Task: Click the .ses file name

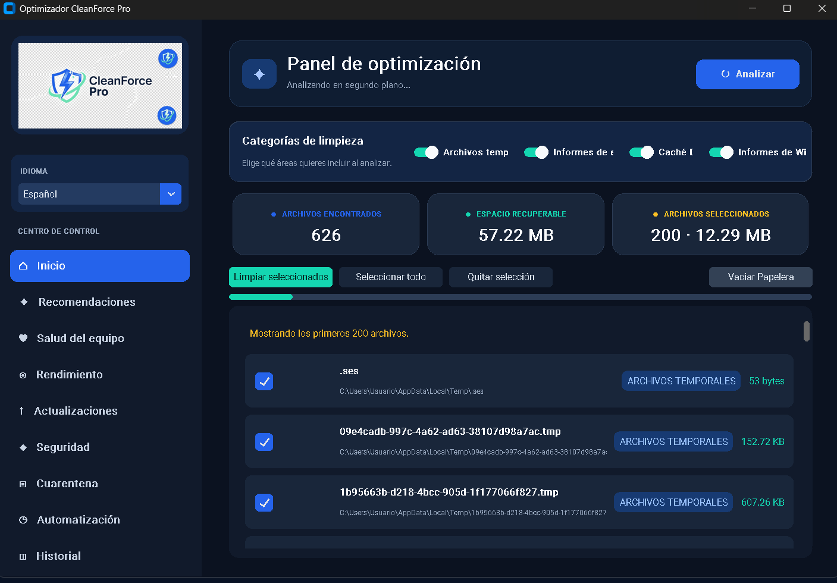Action: (x=349, y=371)
